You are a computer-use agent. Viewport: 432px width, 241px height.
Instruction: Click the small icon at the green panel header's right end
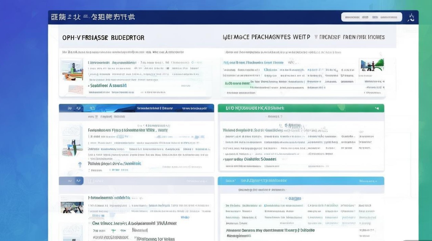[377, 109]
